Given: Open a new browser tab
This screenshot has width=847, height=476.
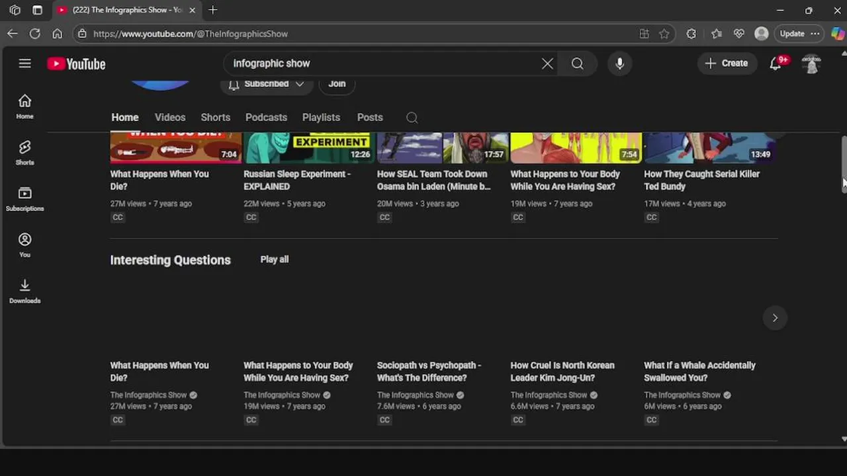Looking at the screenshot, I should coord(212,11).
